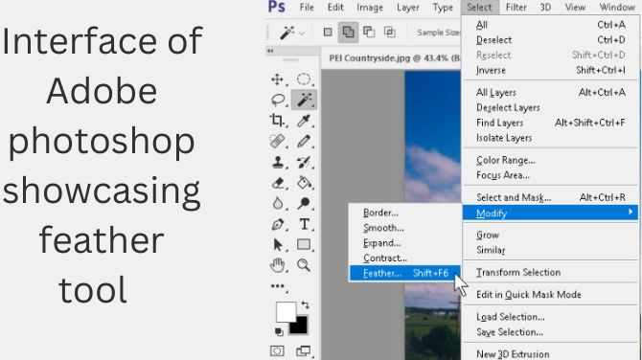The height and width of the screenshot is (360, 642).
Task: Switch to PEI Countryside.jpg document tab
Action: 391,58
